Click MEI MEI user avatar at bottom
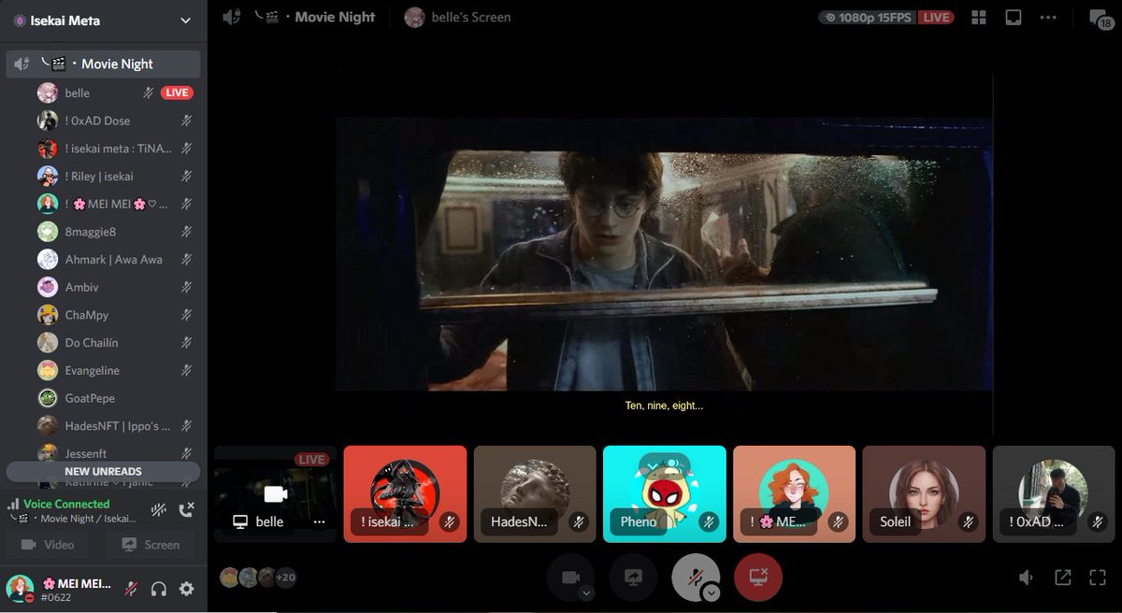Image resolution: width=1122 pixels, height=613 pixels. pyautogui.click(x=21, y=588)
